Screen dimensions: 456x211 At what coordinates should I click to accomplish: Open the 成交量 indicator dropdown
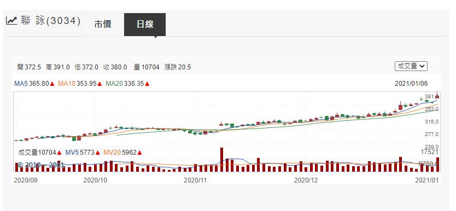click(411, 66)
